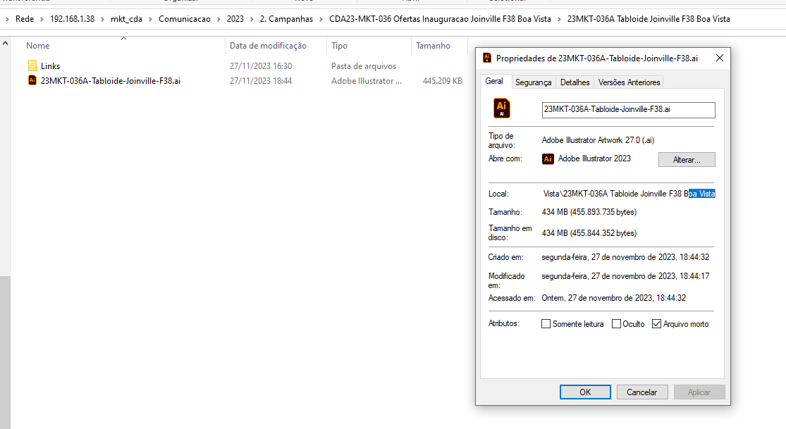Open the Links folder icon
The width and height of the screenshot is (786, 429).
tap(32, 66)
